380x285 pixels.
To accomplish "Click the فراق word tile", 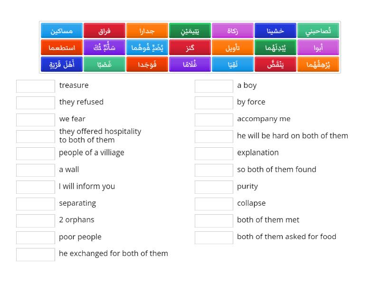I will [x=104, y=30].
